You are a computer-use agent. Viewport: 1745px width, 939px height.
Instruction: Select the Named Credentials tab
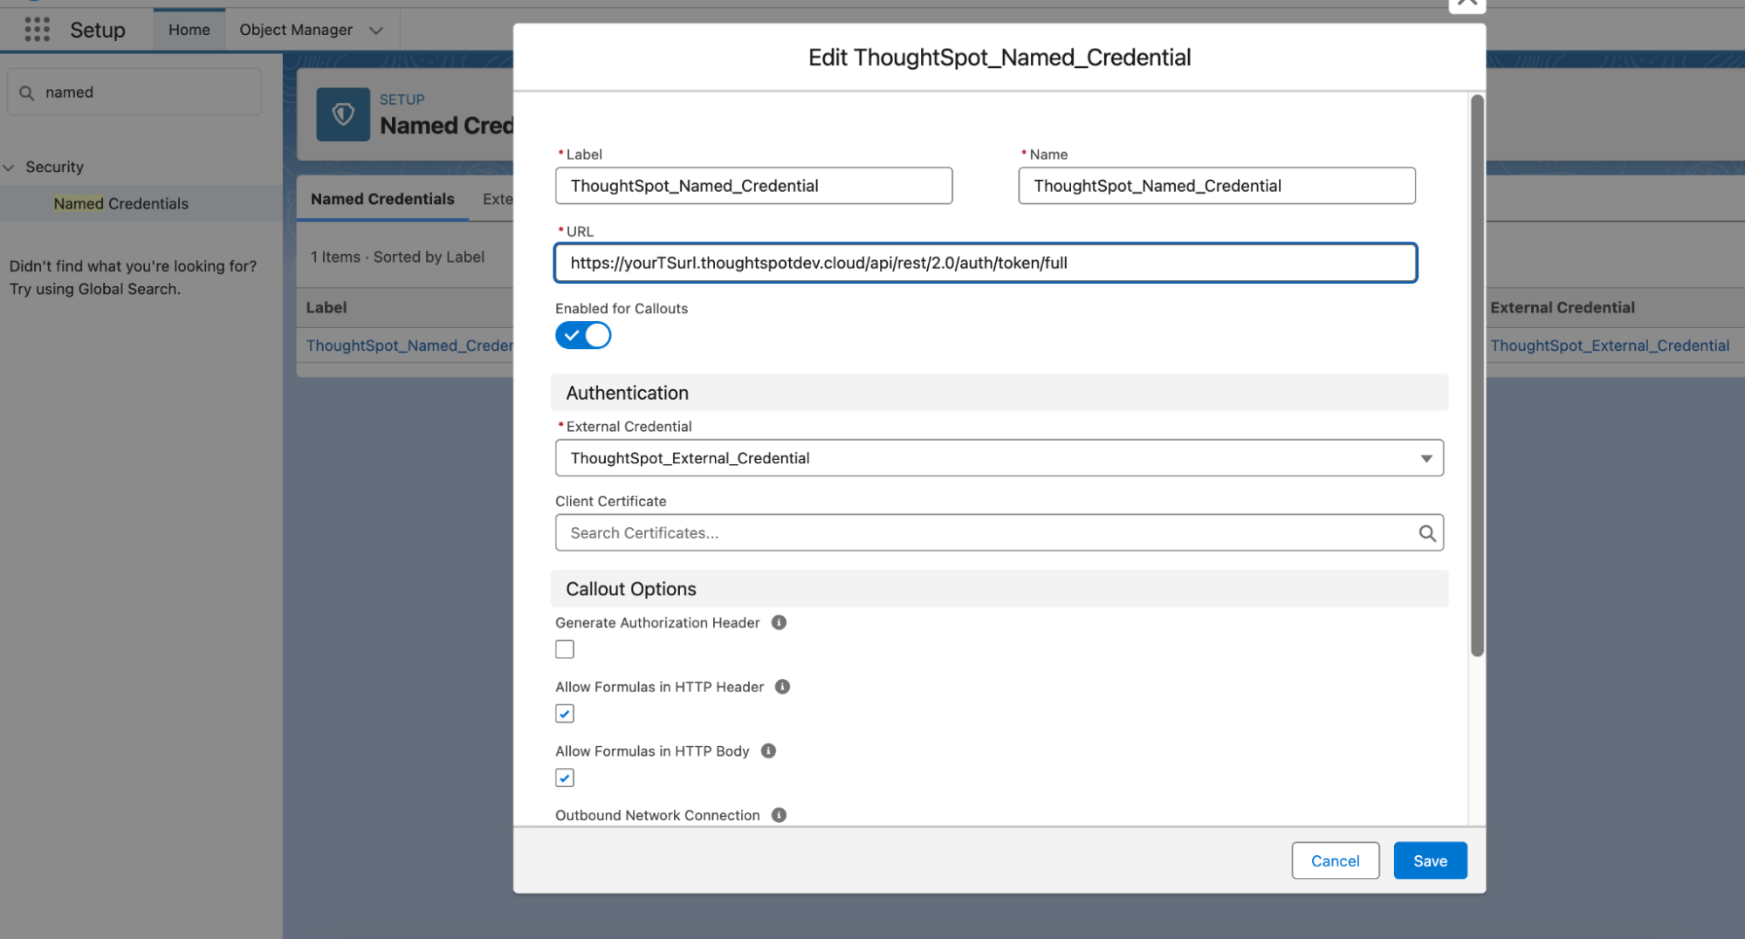pos(381,199)
